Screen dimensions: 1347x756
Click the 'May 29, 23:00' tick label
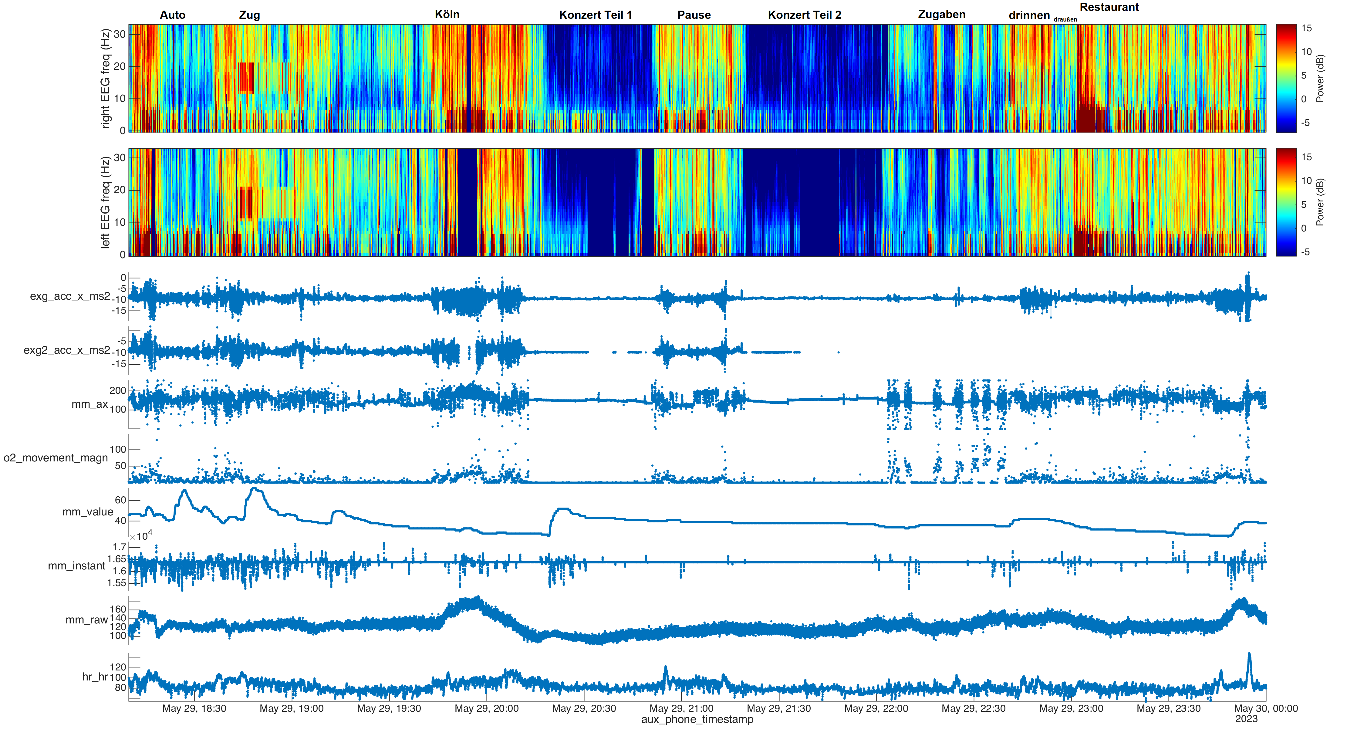coord(1072,709)
